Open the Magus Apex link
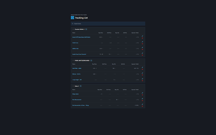216x135 pixels. tap(75, 94)
